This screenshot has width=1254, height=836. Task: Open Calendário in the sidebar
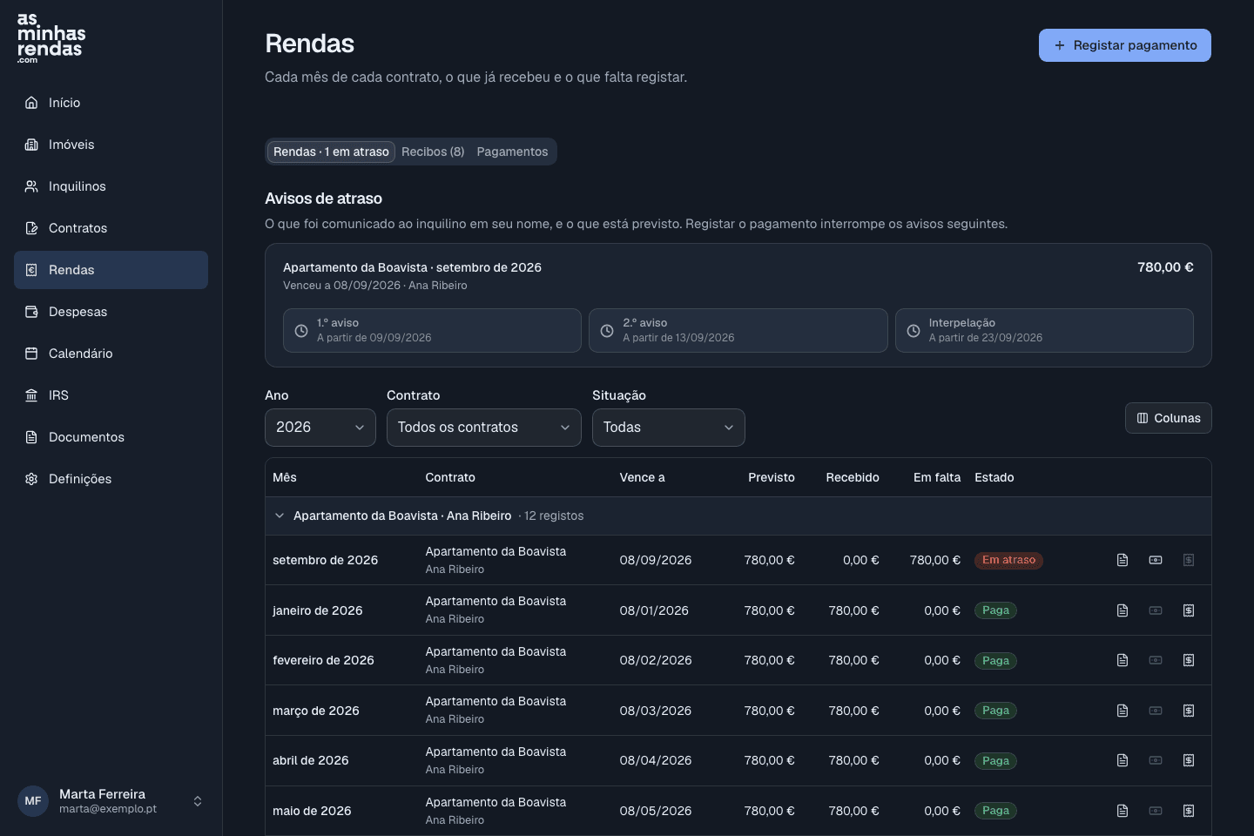(111, 354)
